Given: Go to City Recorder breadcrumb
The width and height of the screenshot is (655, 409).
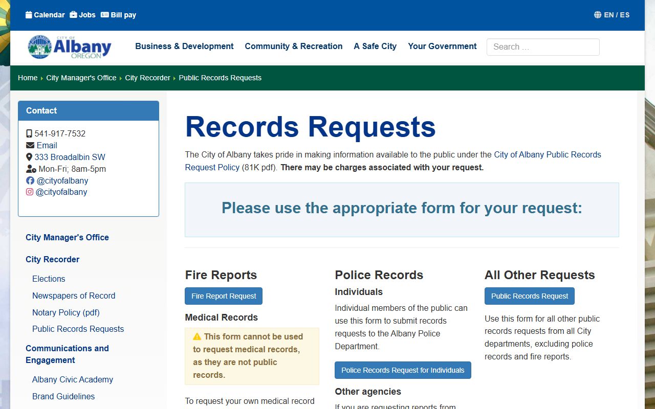Looking at the screenshot, I should pyautogui.click(x=147, y=78).
